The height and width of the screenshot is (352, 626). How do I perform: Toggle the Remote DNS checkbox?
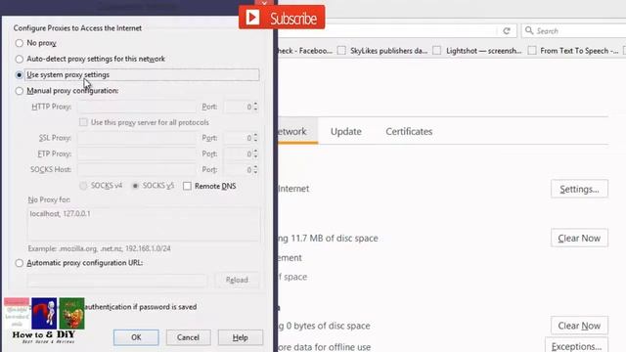pyautogui.click(x=187, y=186)
